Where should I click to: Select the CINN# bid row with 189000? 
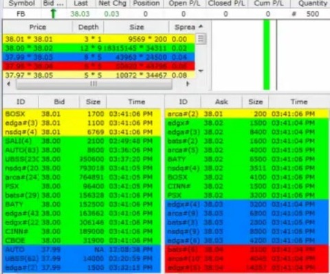click(x=82, y=231)
